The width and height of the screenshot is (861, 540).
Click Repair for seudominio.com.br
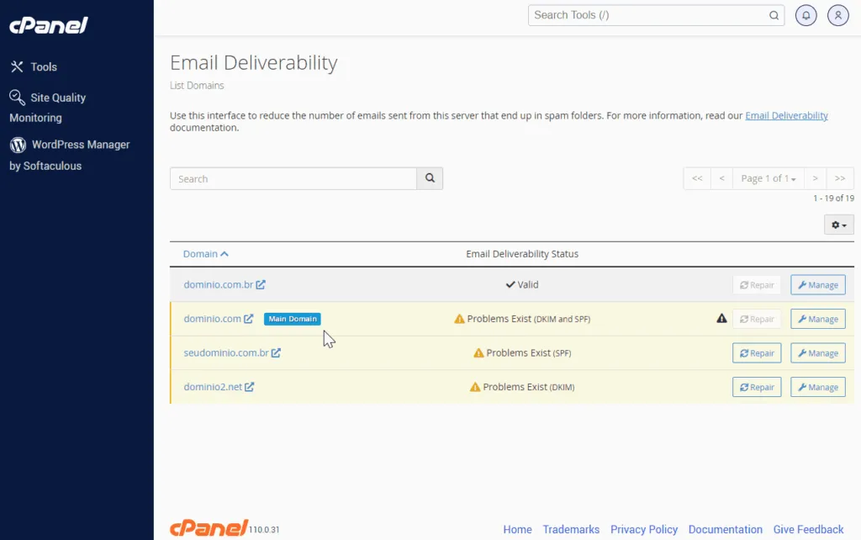756,353
